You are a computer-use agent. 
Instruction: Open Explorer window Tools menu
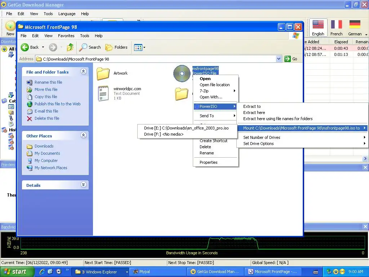(84, 36)
